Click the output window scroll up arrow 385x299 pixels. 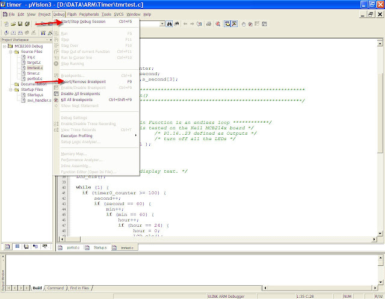tap(380, 257)
